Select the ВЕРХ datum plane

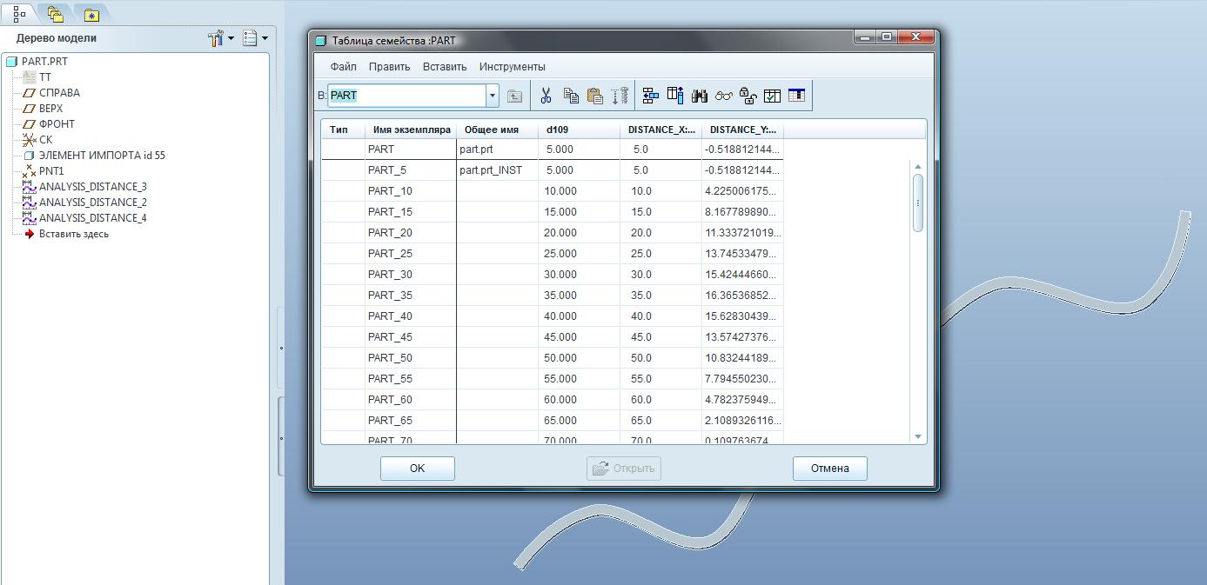[x=44, y=109]
